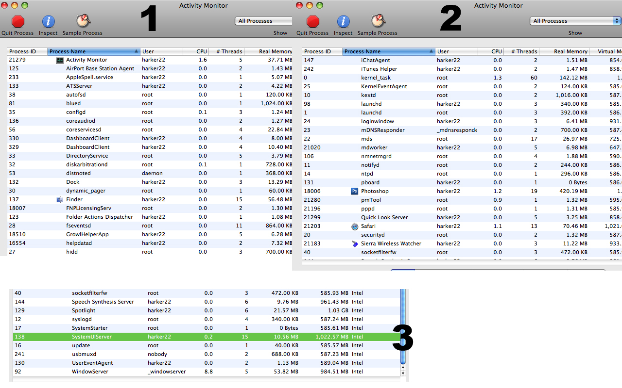Select the iChatAgent process row
The width and height of the screenshot is (622, 388).
coord(462,60)
